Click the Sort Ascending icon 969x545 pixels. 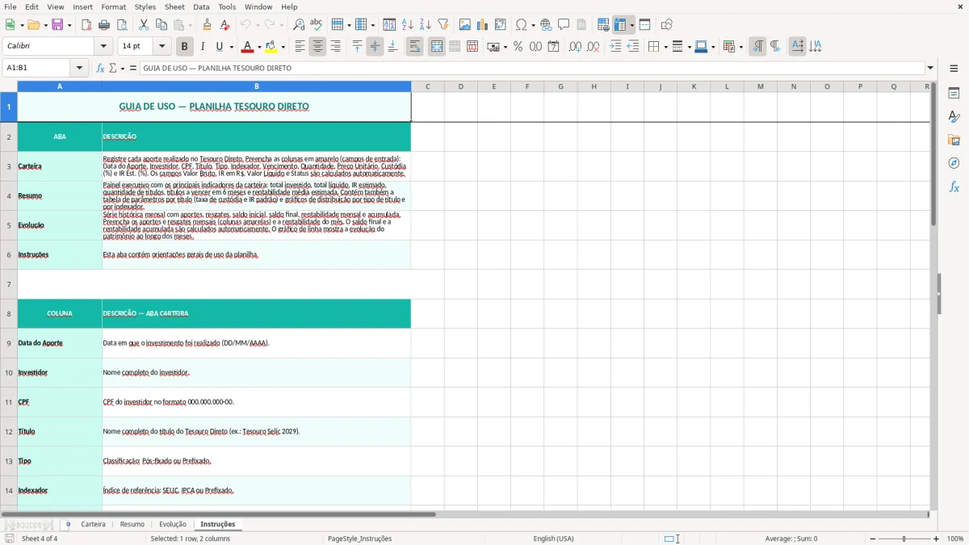(x=408, y=25)
